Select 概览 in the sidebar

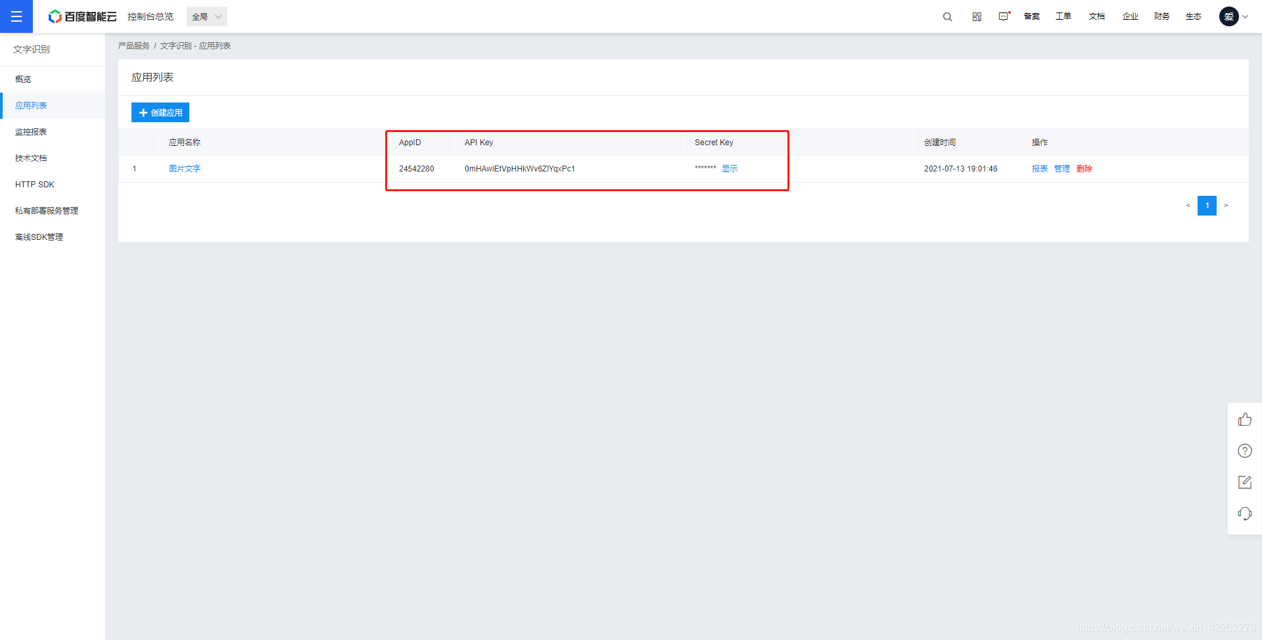[x=53, y=79]
